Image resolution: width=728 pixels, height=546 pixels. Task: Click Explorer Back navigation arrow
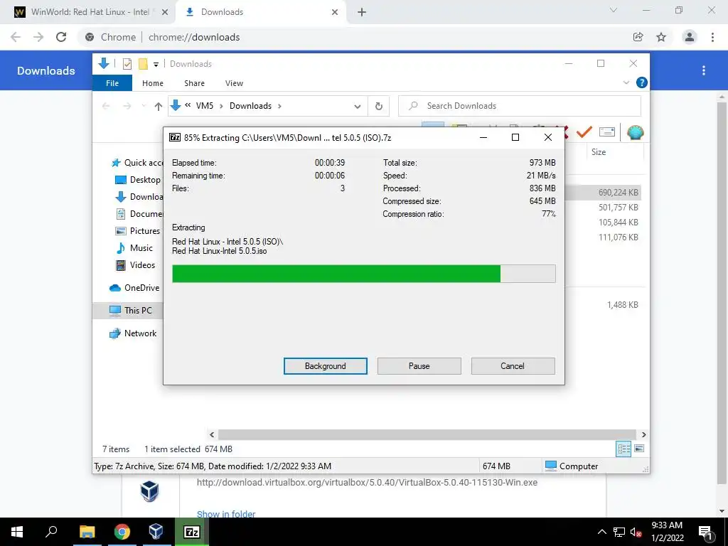106,107
